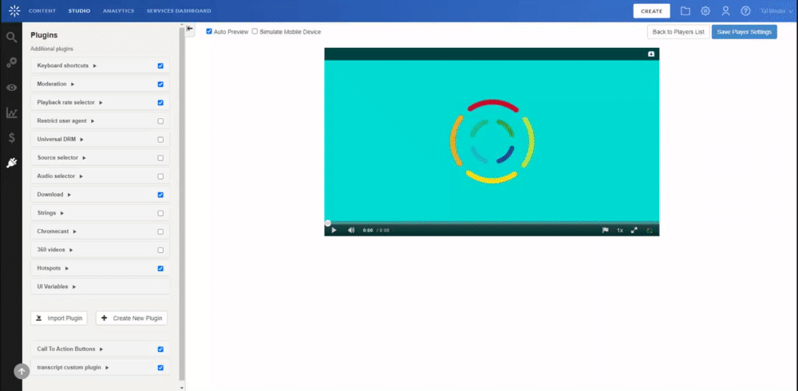Toggle the Keyboard shortcuts checkbox
798x391 pixels.
pyautogui.click(x=160, y=65)
